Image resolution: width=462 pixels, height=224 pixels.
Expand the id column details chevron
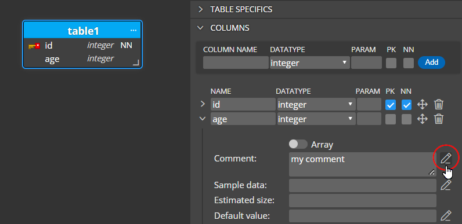[202, 104]
